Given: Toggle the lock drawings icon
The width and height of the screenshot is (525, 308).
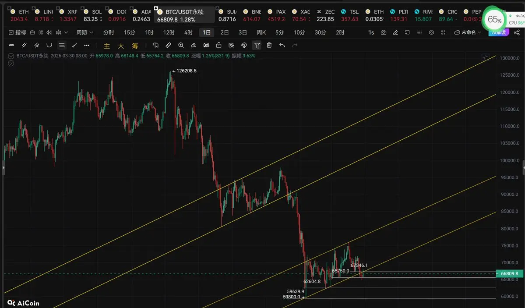Looking at the screenshot, I should 218,45.
